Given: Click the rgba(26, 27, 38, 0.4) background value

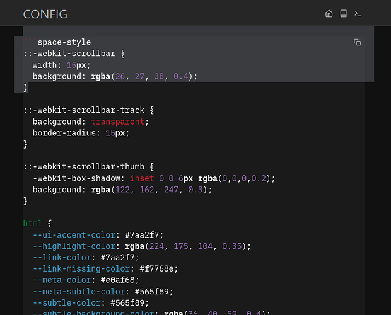Looking at the screenshot, I should pos(144,76).
